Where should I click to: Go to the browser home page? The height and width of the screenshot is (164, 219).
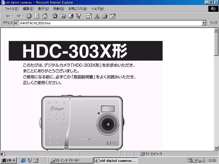44,16
